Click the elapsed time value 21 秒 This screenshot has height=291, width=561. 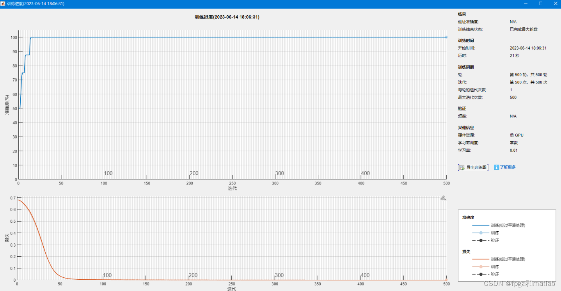tap(515, 56)
